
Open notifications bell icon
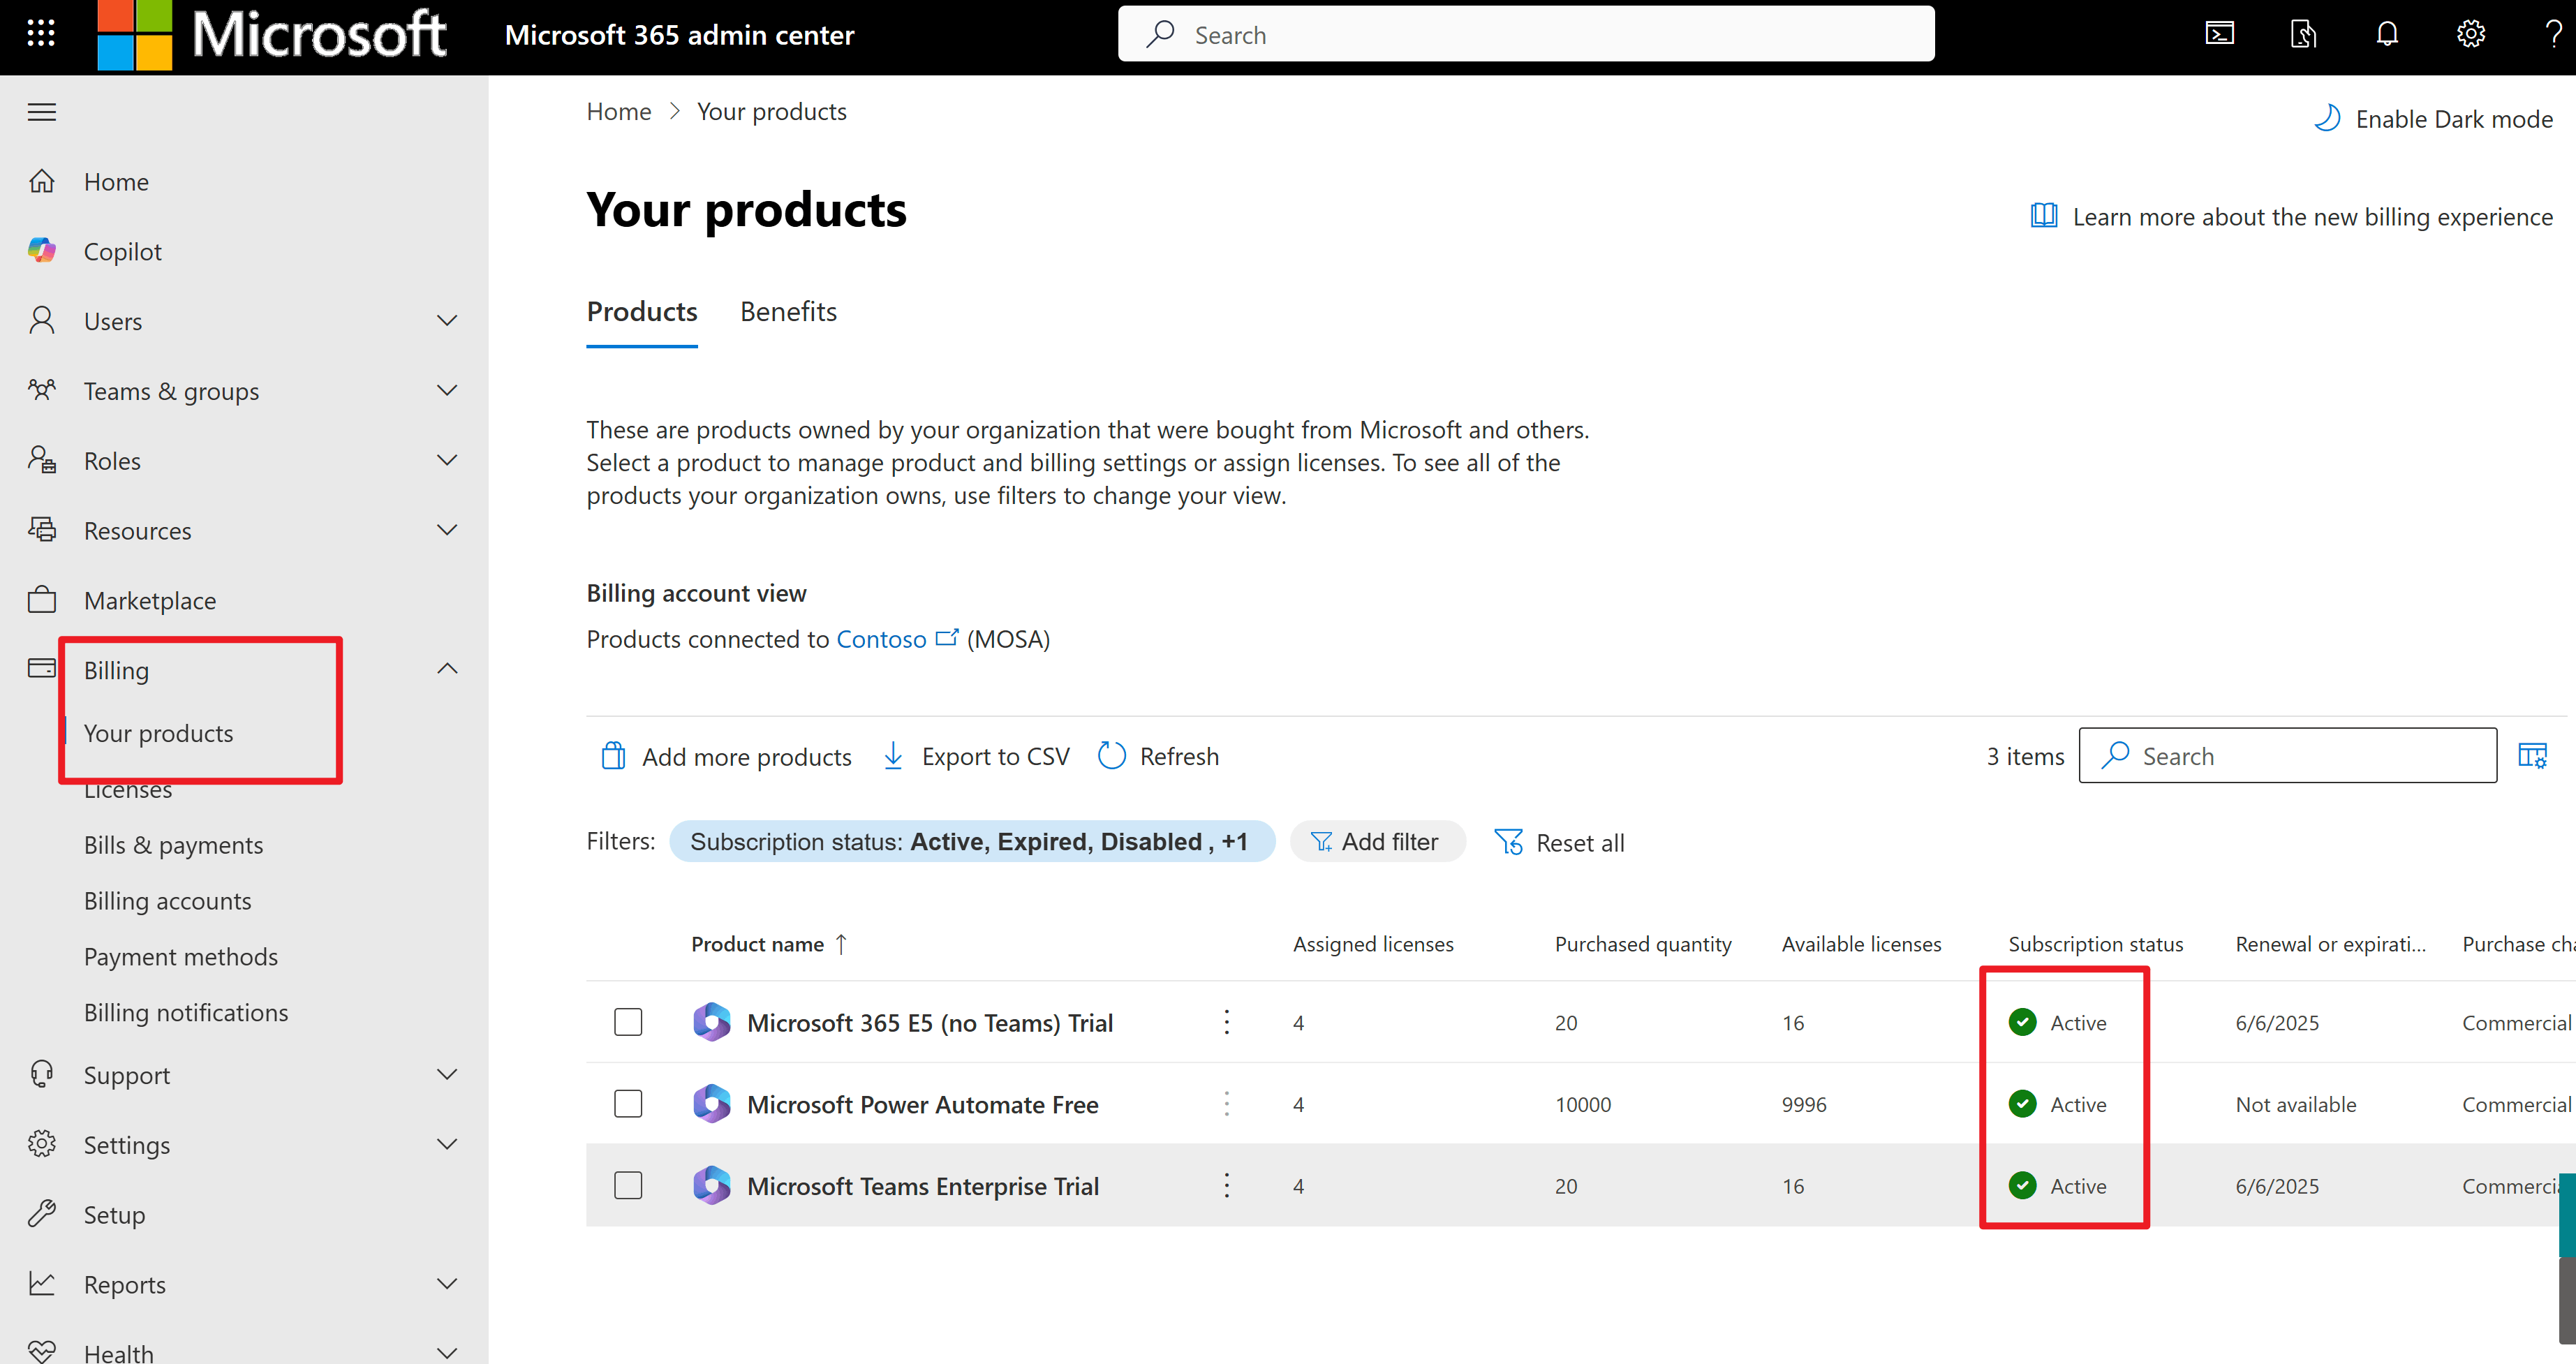pyautogui.click(x=2387, y=34)
